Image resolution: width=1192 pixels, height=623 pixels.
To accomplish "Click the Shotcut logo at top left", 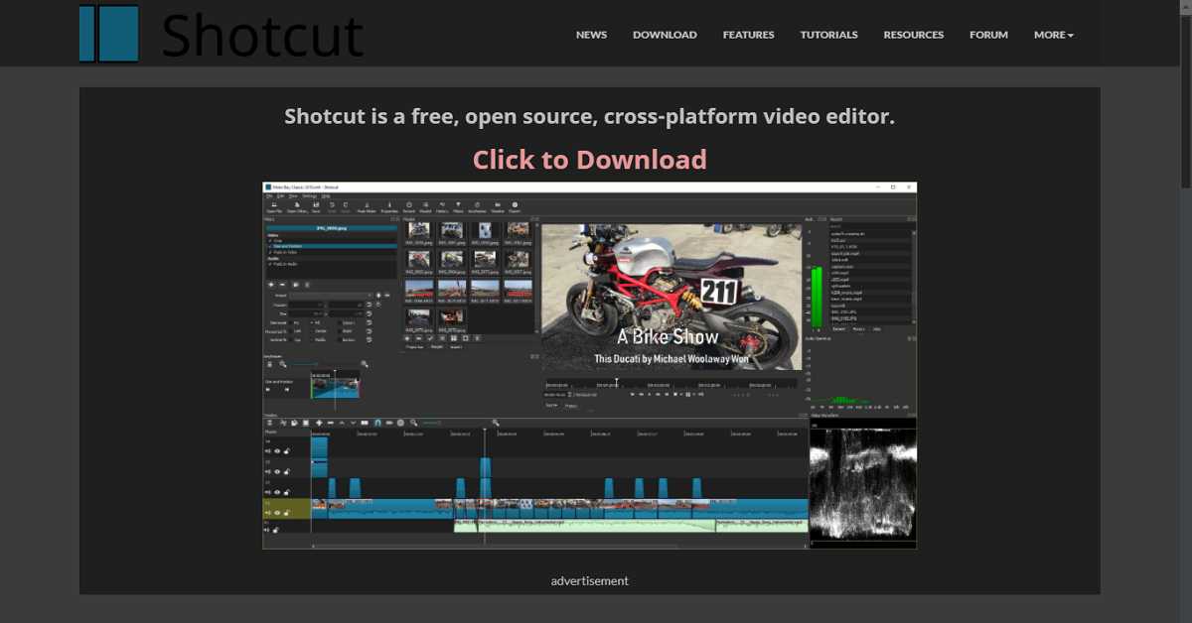I will pyautogui.click(x=221, y=33).
